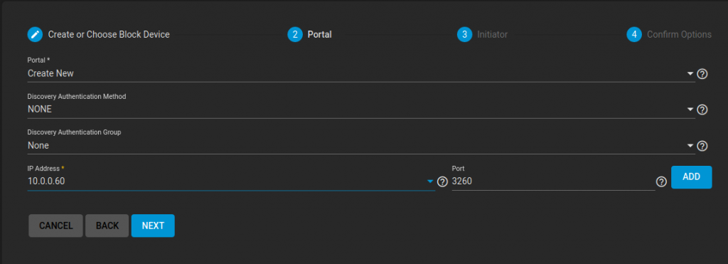Select the Initiator step label
The width and height of the screenshot is (728, 264).
(x=492, y=34)
